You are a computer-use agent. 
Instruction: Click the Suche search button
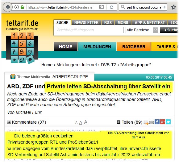(169, 30)
